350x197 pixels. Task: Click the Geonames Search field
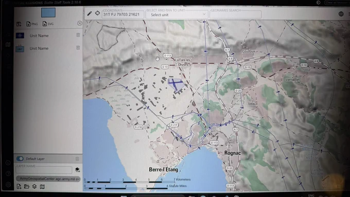tap(235, 14)
